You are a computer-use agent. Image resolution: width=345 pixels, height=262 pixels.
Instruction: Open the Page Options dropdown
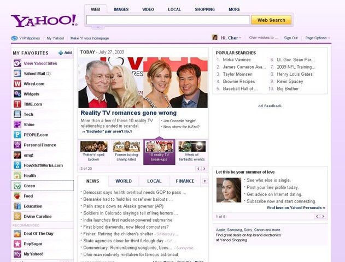[x=318, y=38]
